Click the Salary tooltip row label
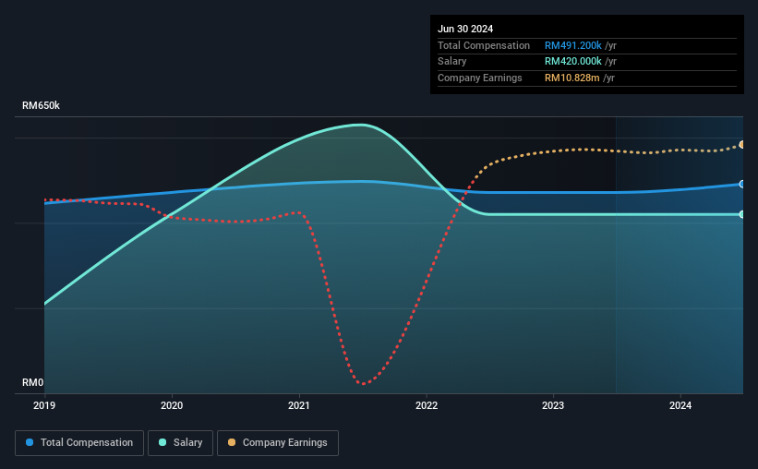Screen dimensions: 758x469 coord(452,62)
